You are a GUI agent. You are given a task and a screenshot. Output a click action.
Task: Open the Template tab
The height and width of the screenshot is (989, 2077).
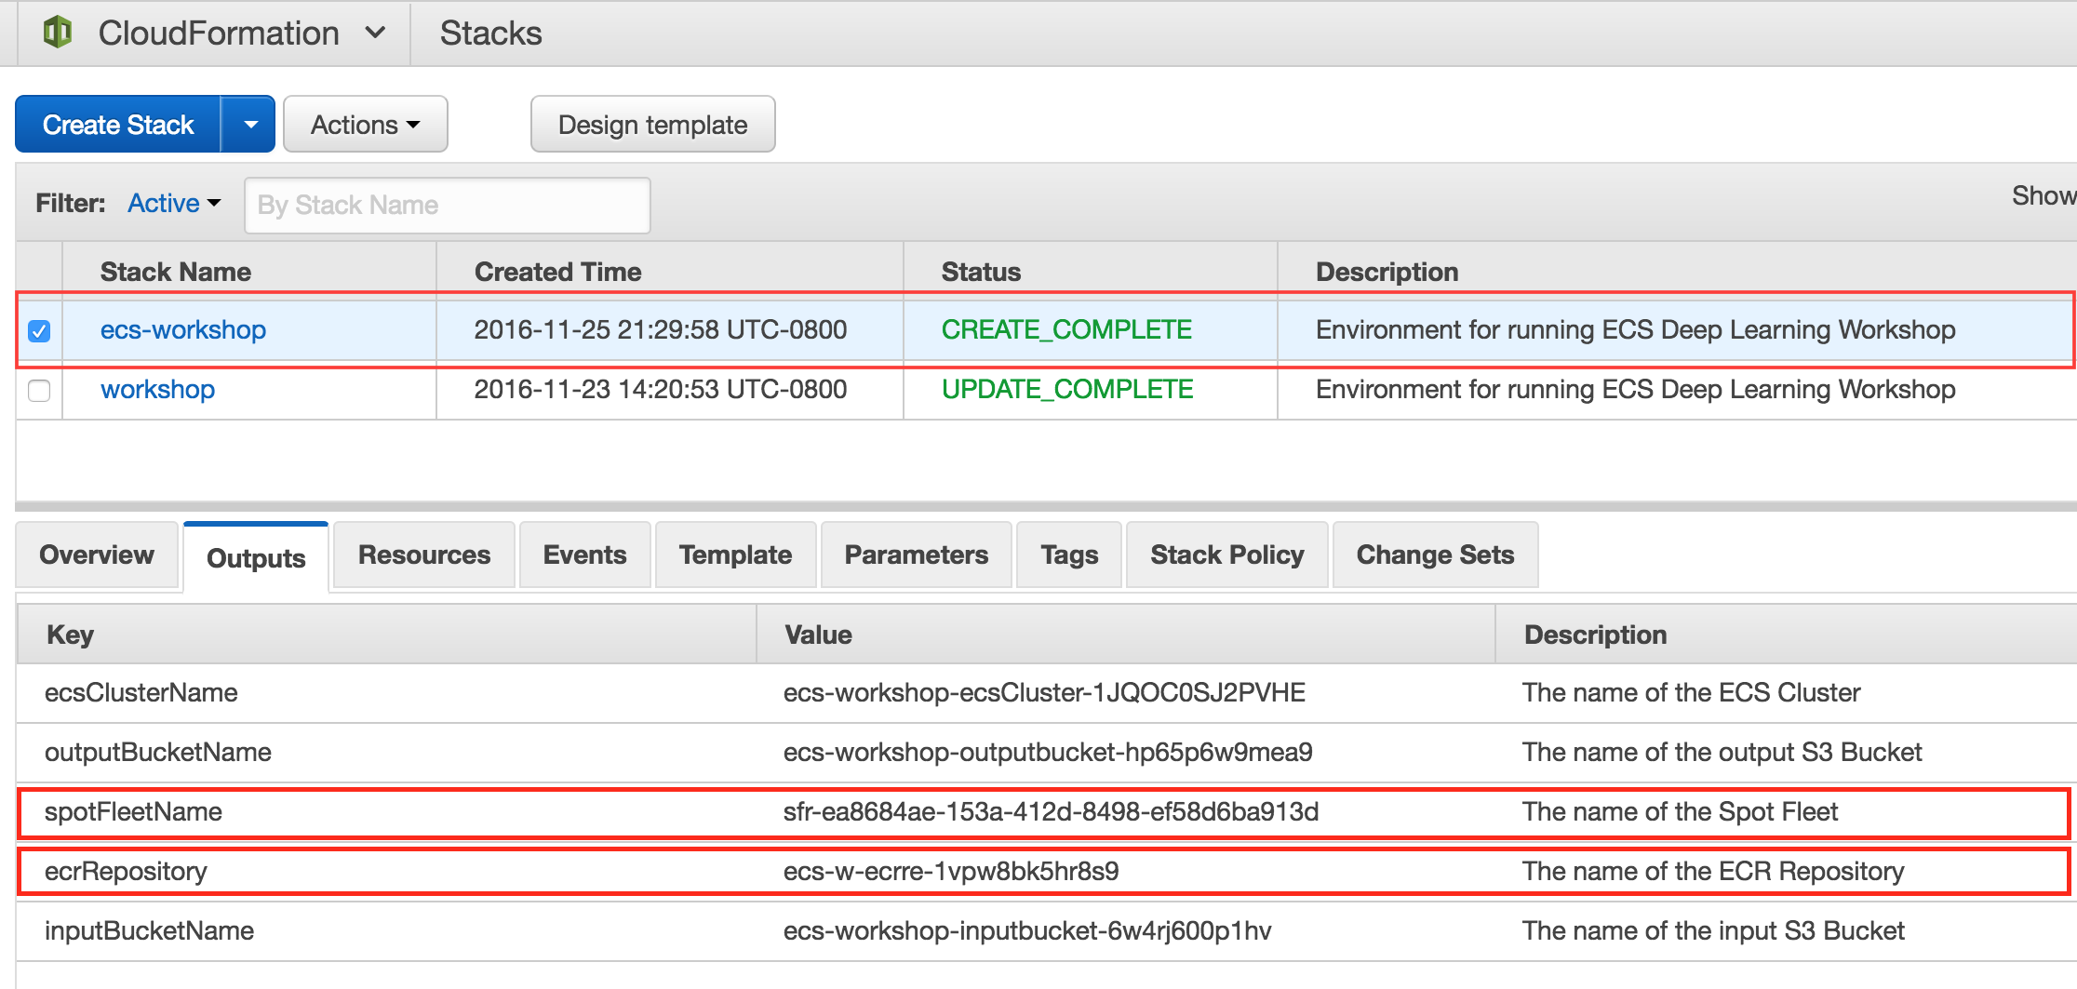[x=735, y=555]
